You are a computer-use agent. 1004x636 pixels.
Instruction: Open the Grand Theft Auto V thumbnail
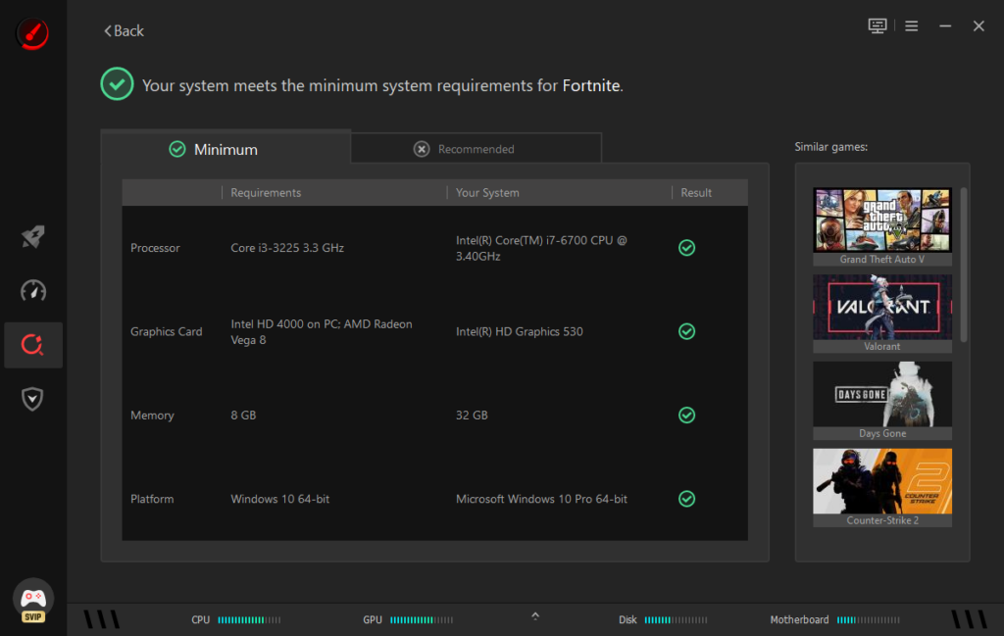882,220
